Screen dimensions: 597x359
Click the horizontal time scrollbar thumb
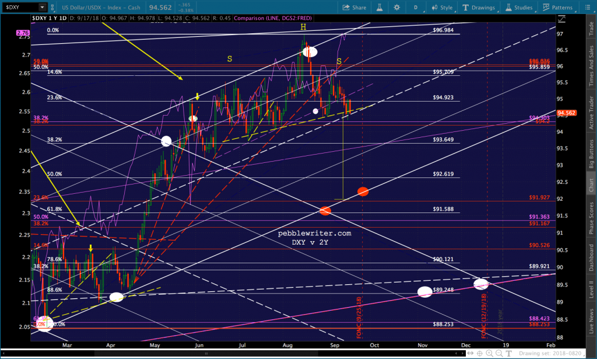coord(206,354)
